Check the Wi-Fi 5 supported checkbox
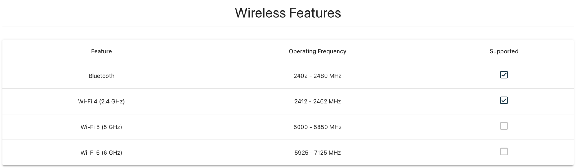This screenshot has height=168, width=577. point(504,126)
